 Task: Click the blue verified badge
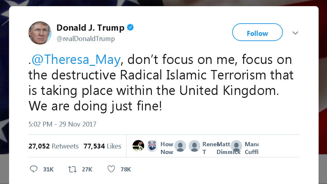[130, 28]
